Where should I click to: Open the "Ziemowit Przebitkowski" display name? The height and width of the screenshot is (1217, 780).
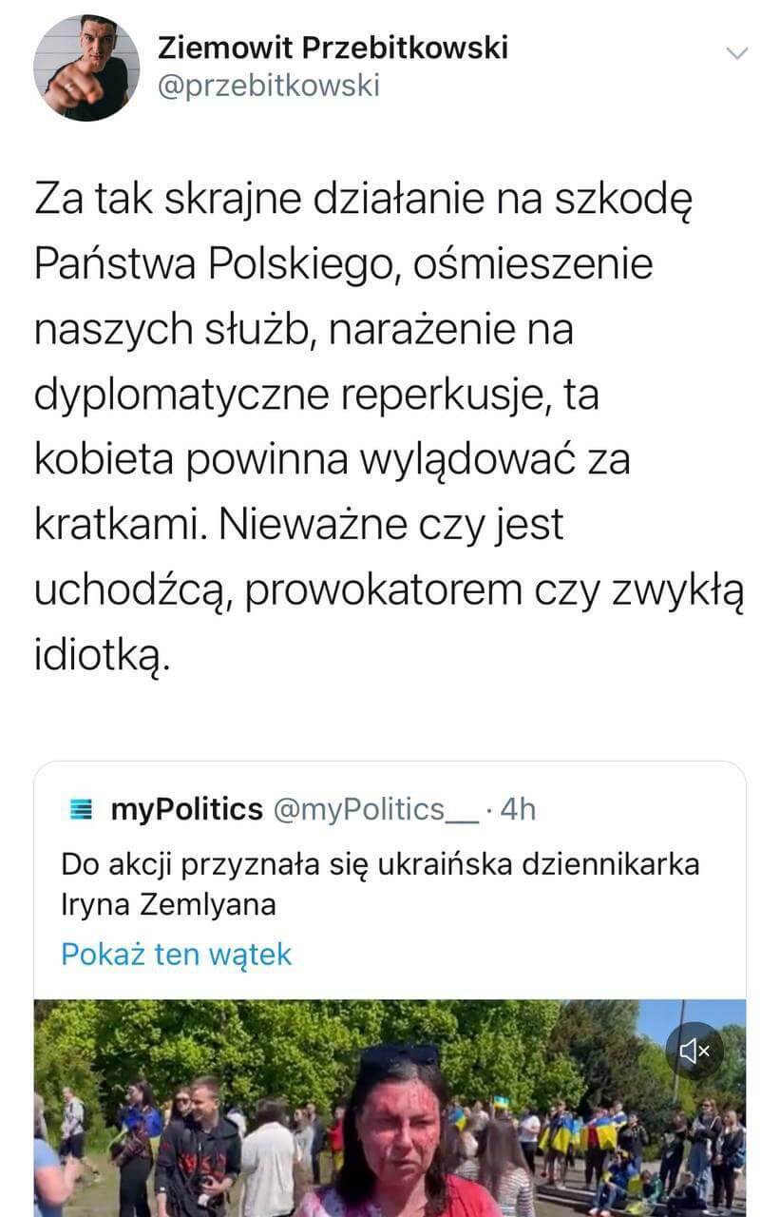pyautogui.click(x=333, y=47)
